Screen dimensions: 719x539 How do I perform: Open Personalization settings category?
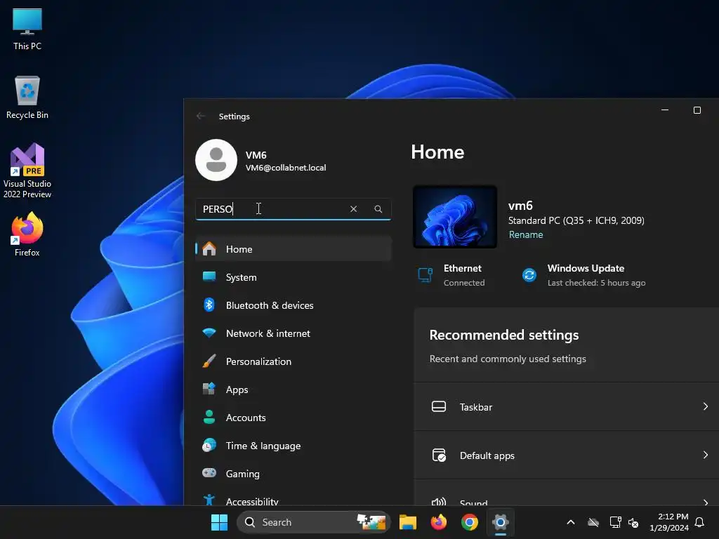tap(293, 361)
